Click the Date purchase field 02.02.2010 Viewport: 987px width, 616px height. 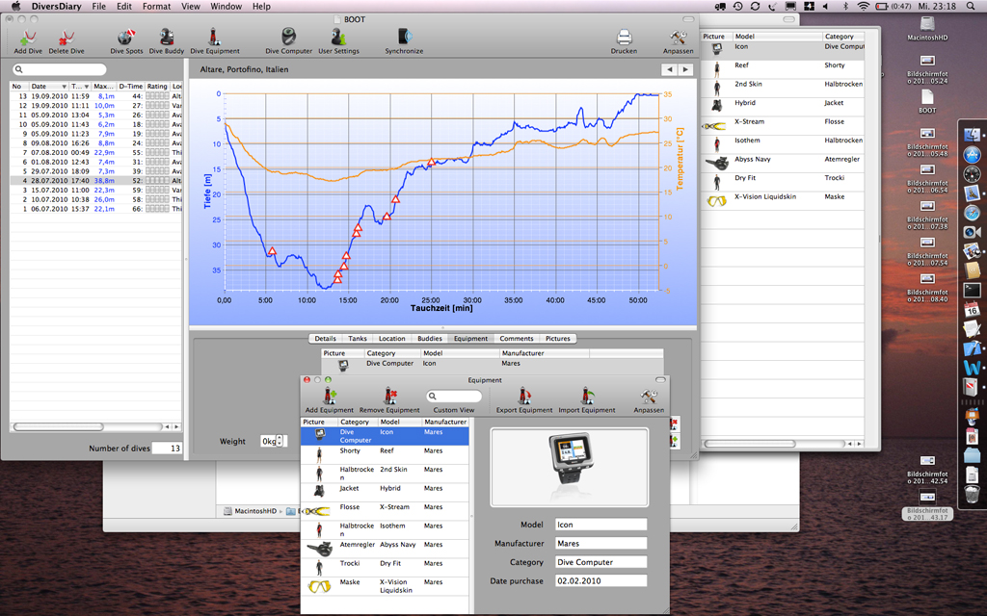click(600, 580)
